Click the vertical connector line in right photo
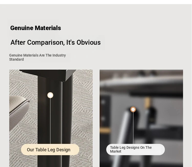The image size is (192, 167). (133, 128)
